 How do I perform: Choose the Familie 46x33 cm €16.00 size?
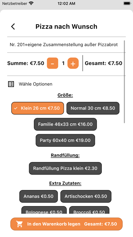(65, 124)
